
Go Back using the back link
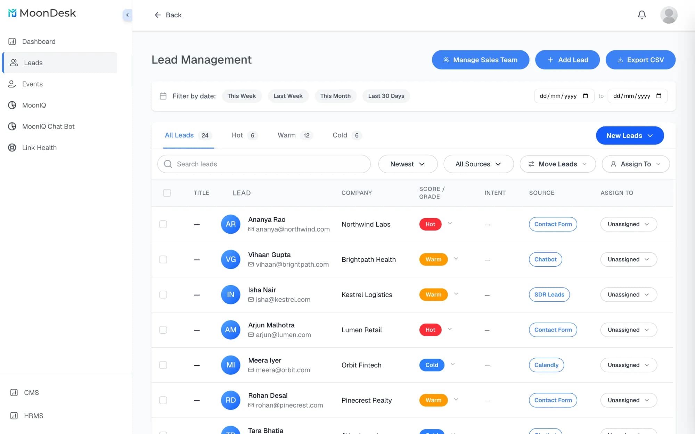click(x=168, y=15)
